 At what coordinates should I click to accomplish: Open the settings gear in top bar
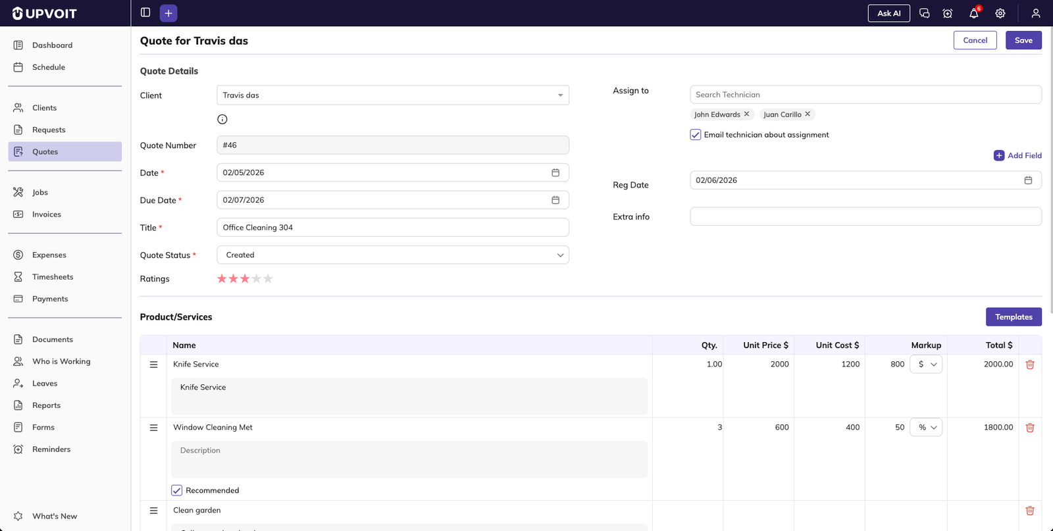[1000, 13]
